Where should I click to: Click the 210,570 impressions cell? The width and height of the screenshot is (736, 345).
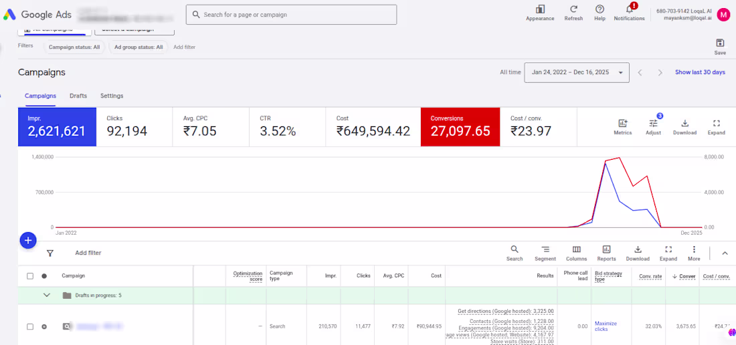coord(327,326)
